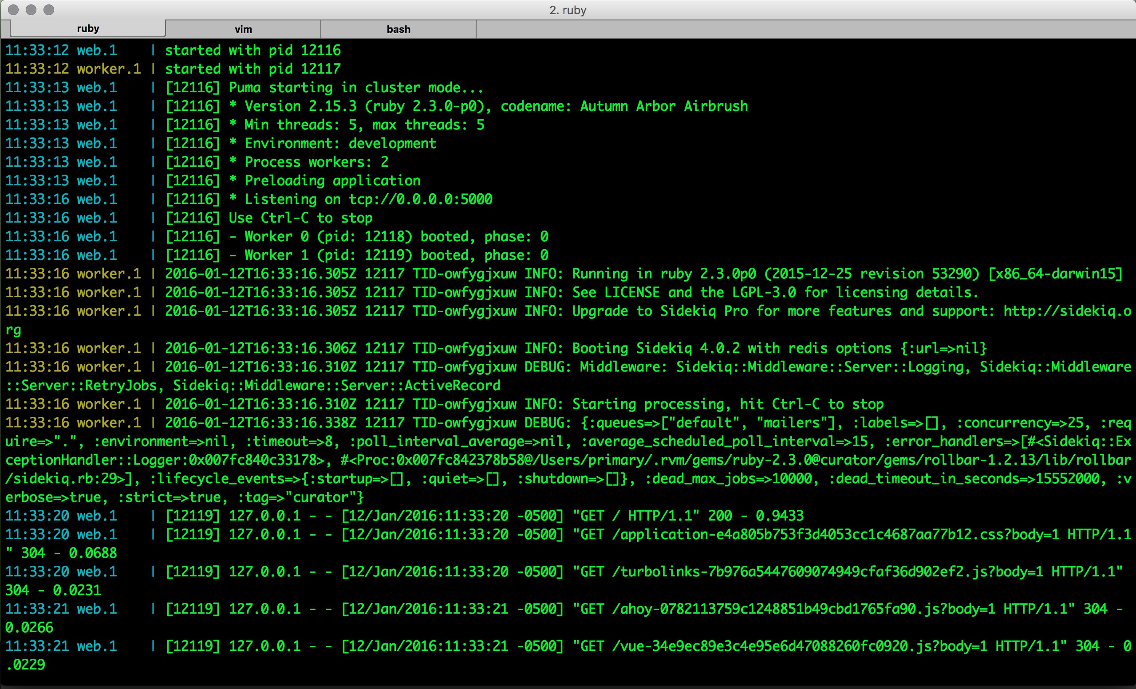Screen dimensions: 1136x689
Task: Click 'Preloading application' text
Action: pyautogui.click(x=332, y=180)
